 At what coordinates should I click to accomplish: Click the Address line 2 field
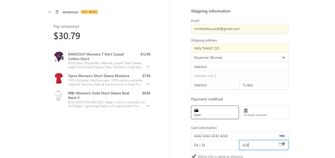[240, 76]
